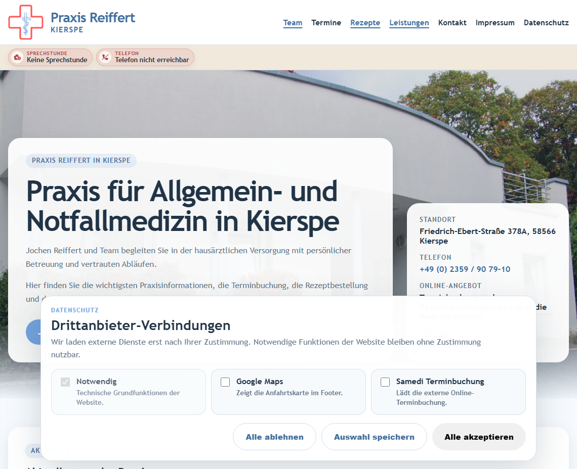The image size is (577, 469).
Task: Click the Sprechstunde house status icon
Action: [x=17, y=57]
